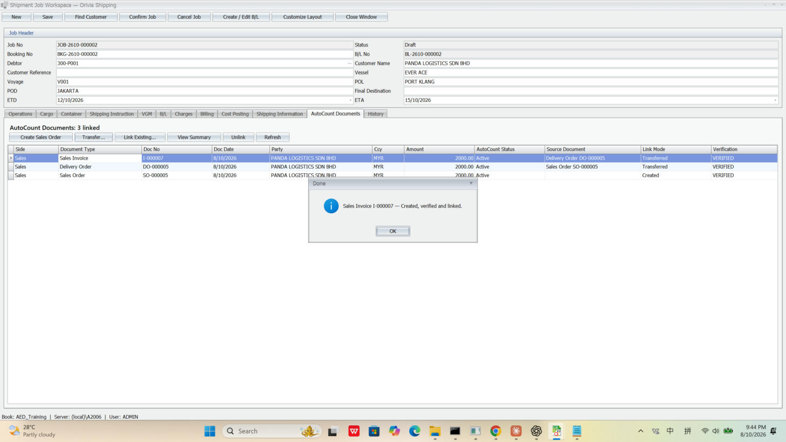Screen dimensions: 786x442
Task: Open Create / Edit B/L
Action: (241, 17)
